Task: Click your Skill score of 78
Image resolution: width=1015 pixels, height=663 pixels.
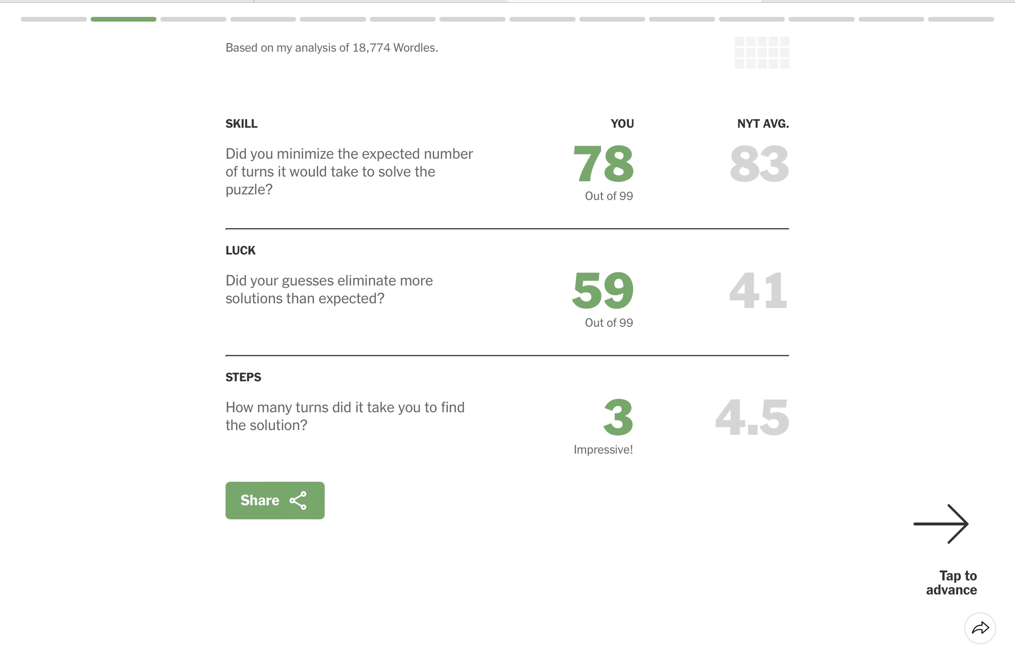Action: pyautogui.click(x=604, y=164)
